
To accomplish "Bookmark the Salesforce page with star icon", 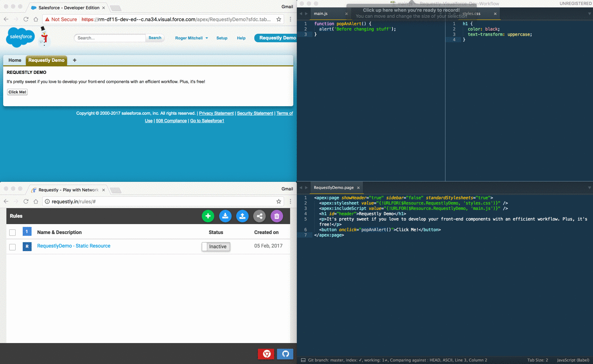I will click(279, 19).
